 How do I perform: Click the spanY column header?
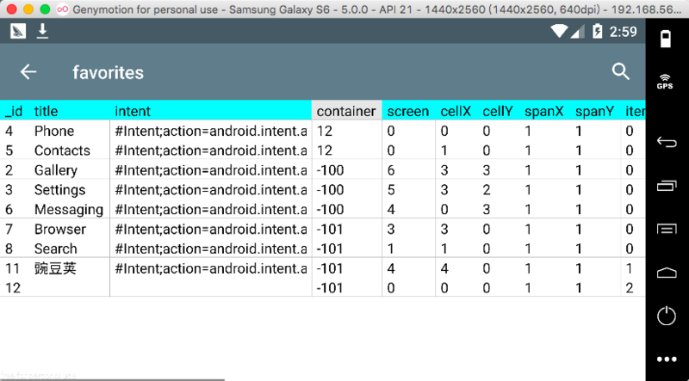pos(594,112)
